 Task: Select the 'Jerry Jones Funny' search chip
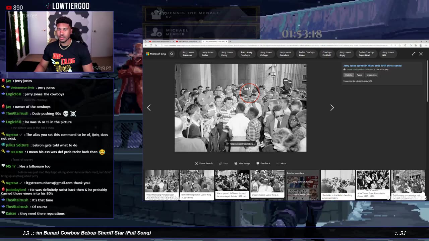click(227, 54)
